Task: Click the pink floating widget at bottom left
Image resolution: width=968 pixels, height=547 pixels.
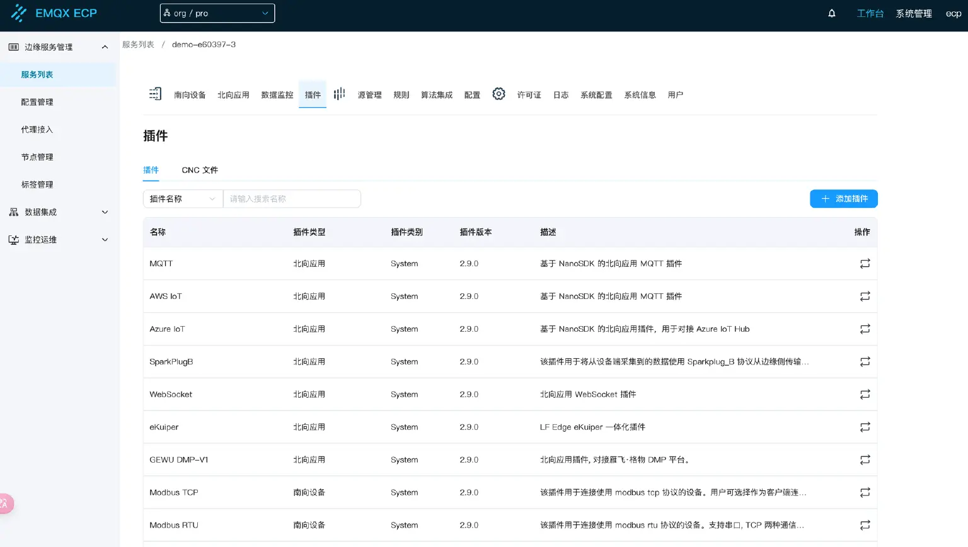Action: coord(5,504)
